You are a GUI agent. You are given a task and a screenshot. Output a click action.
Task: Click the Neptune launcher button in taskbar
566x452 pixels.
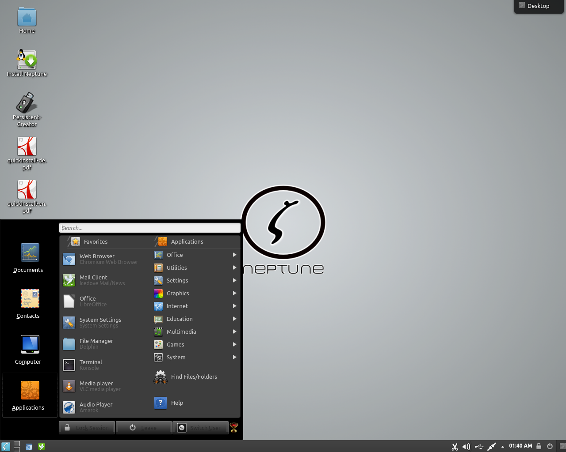click(6, 446)
